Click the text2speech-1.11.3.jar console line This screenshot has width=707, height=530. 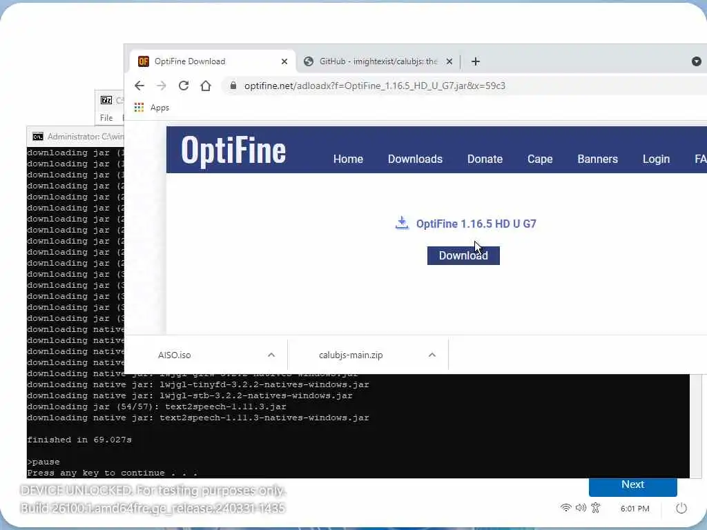[157, 407]
